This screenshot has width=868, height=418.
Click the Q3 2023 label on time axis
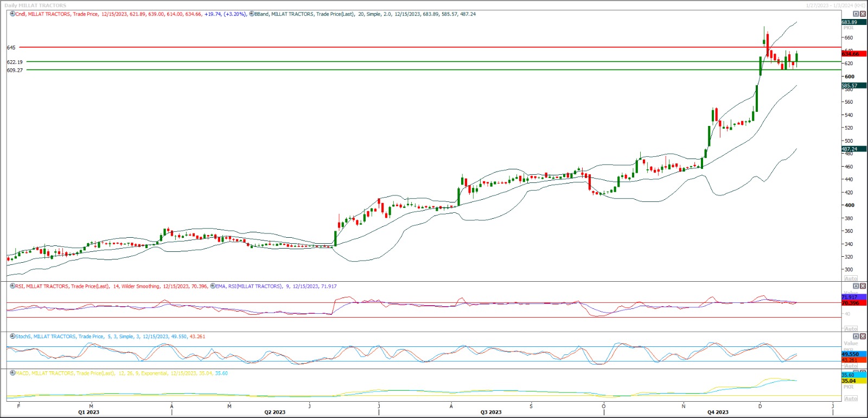pyautogui.click(x=490, y=412)
